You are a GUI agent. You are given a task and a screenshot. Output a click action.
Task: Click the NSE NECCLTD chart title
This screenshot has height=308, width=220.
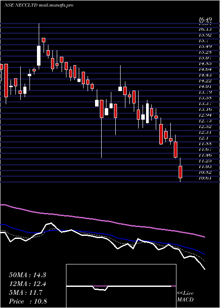39,5
